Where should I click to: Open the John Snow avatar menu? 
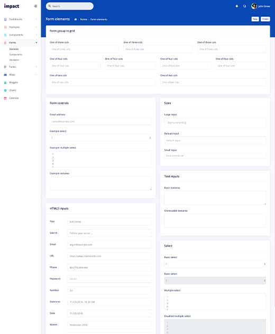pyautogui.click(x=254, y=6)
